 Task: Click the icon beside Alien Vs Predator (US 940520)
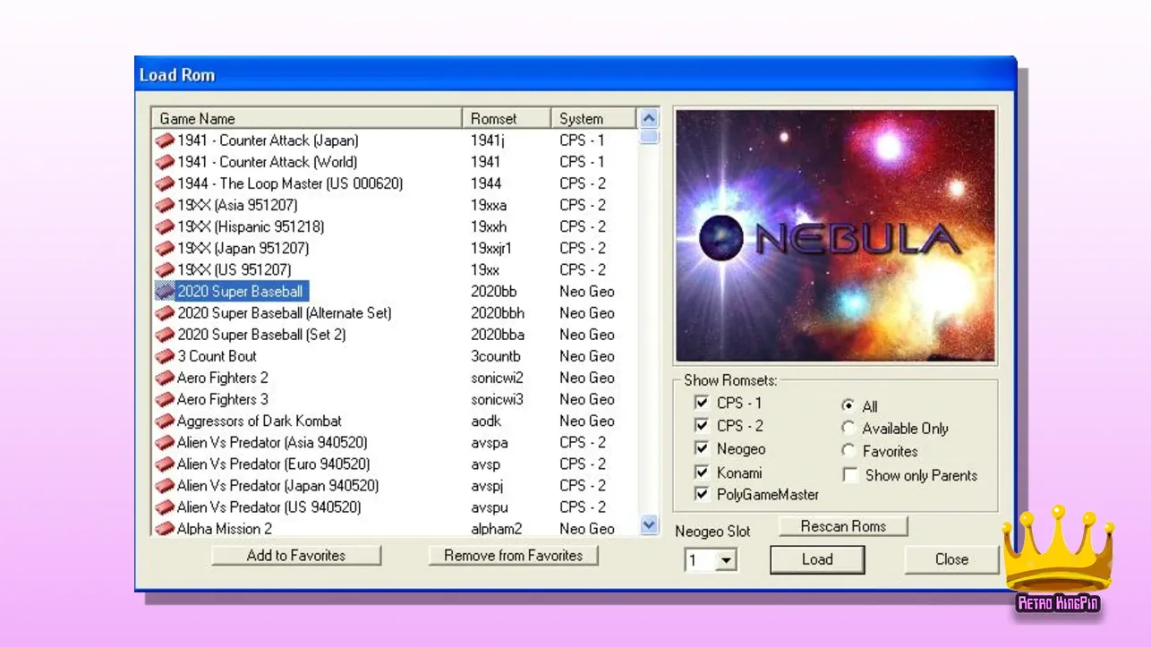pos(165,507)
